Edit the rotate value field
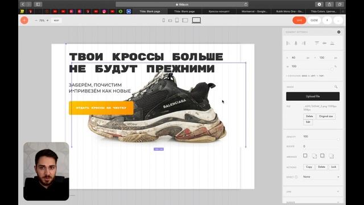 point(320,146)
